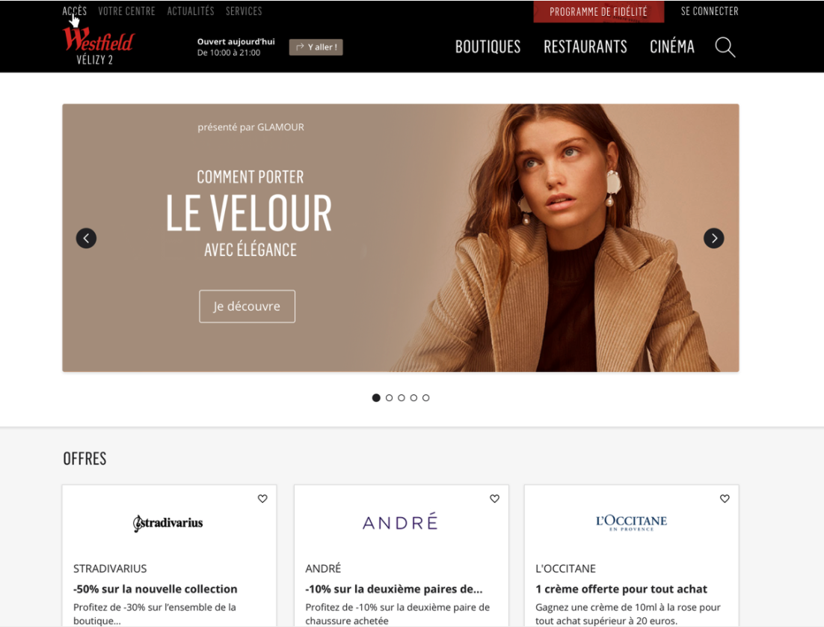This screenshot has width=824, height=627.
Task: Open the Cinéma menu
Action: (672, 47)
